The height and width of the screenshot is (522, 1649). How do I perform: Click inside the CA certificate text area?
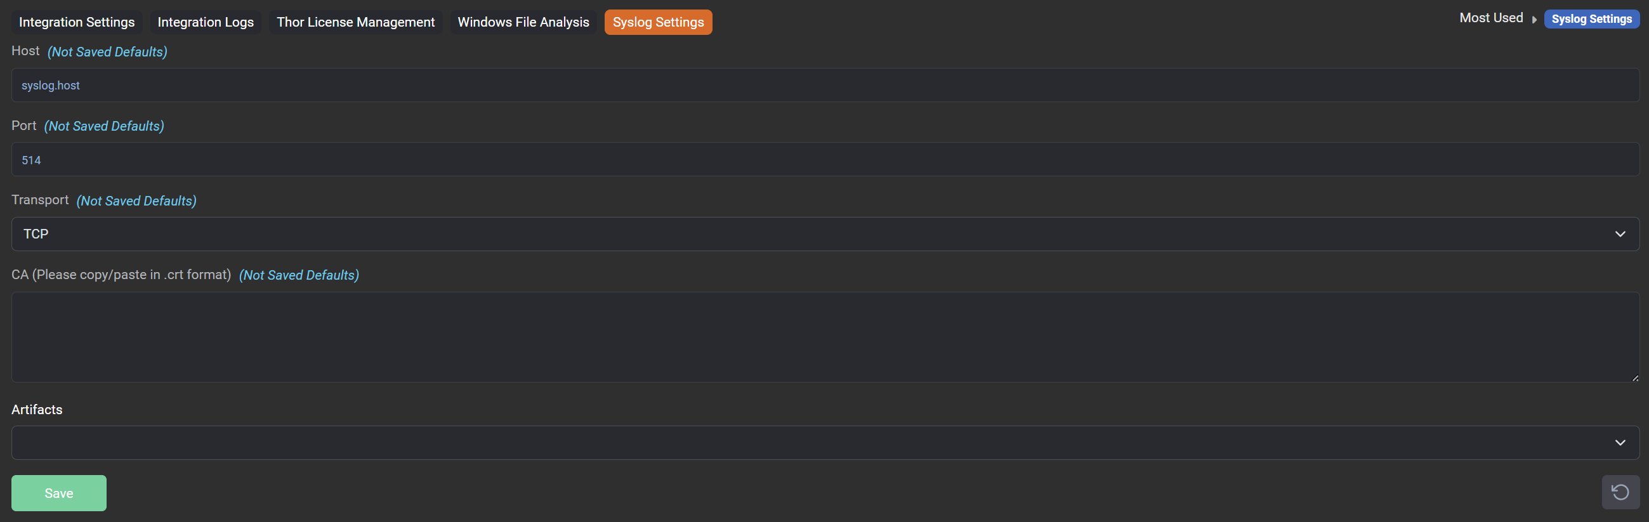825,337
